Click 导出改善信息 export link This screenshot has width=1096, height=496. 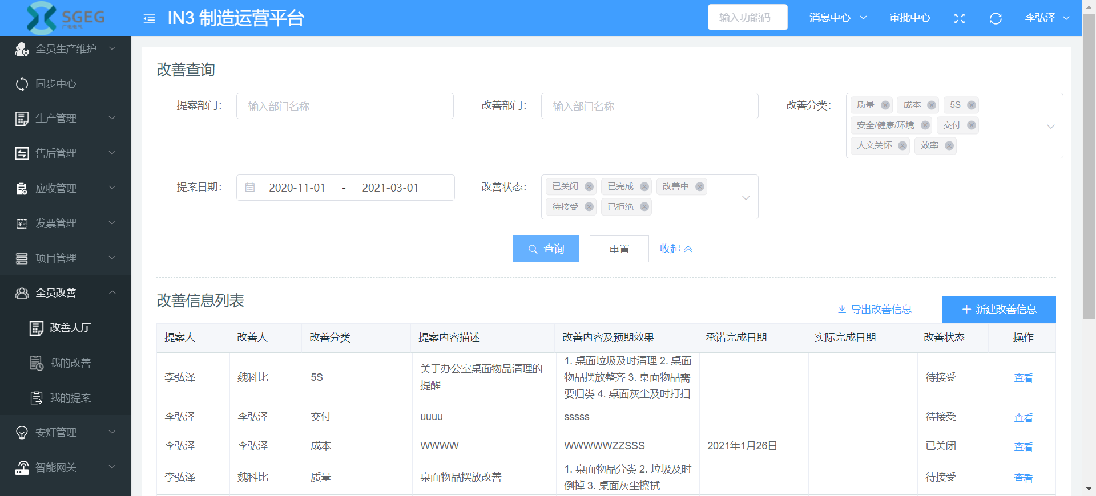[x=875, y=309]
